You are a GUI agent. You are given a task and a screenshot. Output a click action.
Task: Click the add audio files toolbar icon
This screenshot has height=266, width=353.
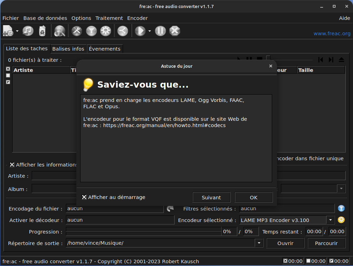8,31
